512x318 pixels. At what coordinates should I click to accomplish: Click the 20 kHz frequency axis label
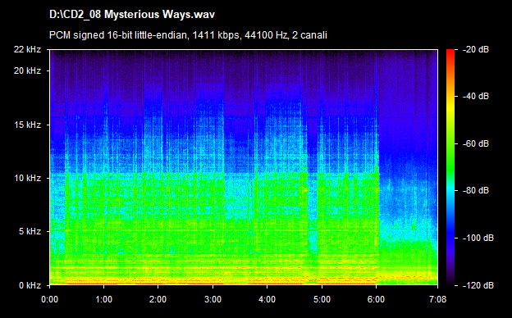tap(27, 70)
